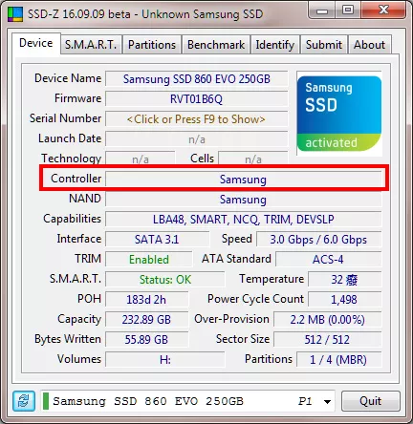413x424 pixels.
Task: Open the drive selector dropdown arrow
Action: tap(327, 402)
